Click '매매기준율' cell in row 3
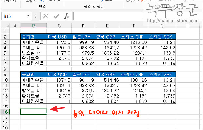This screenshot has height=130, width=203. [34, 42]
